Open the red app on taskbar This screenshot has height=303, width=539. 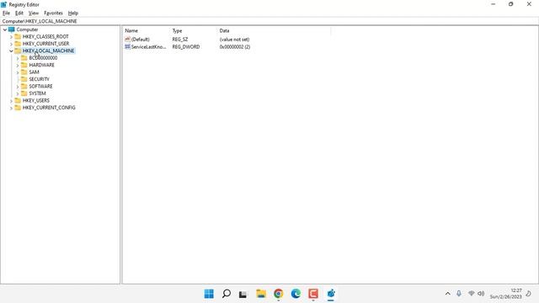click(313, 294)
